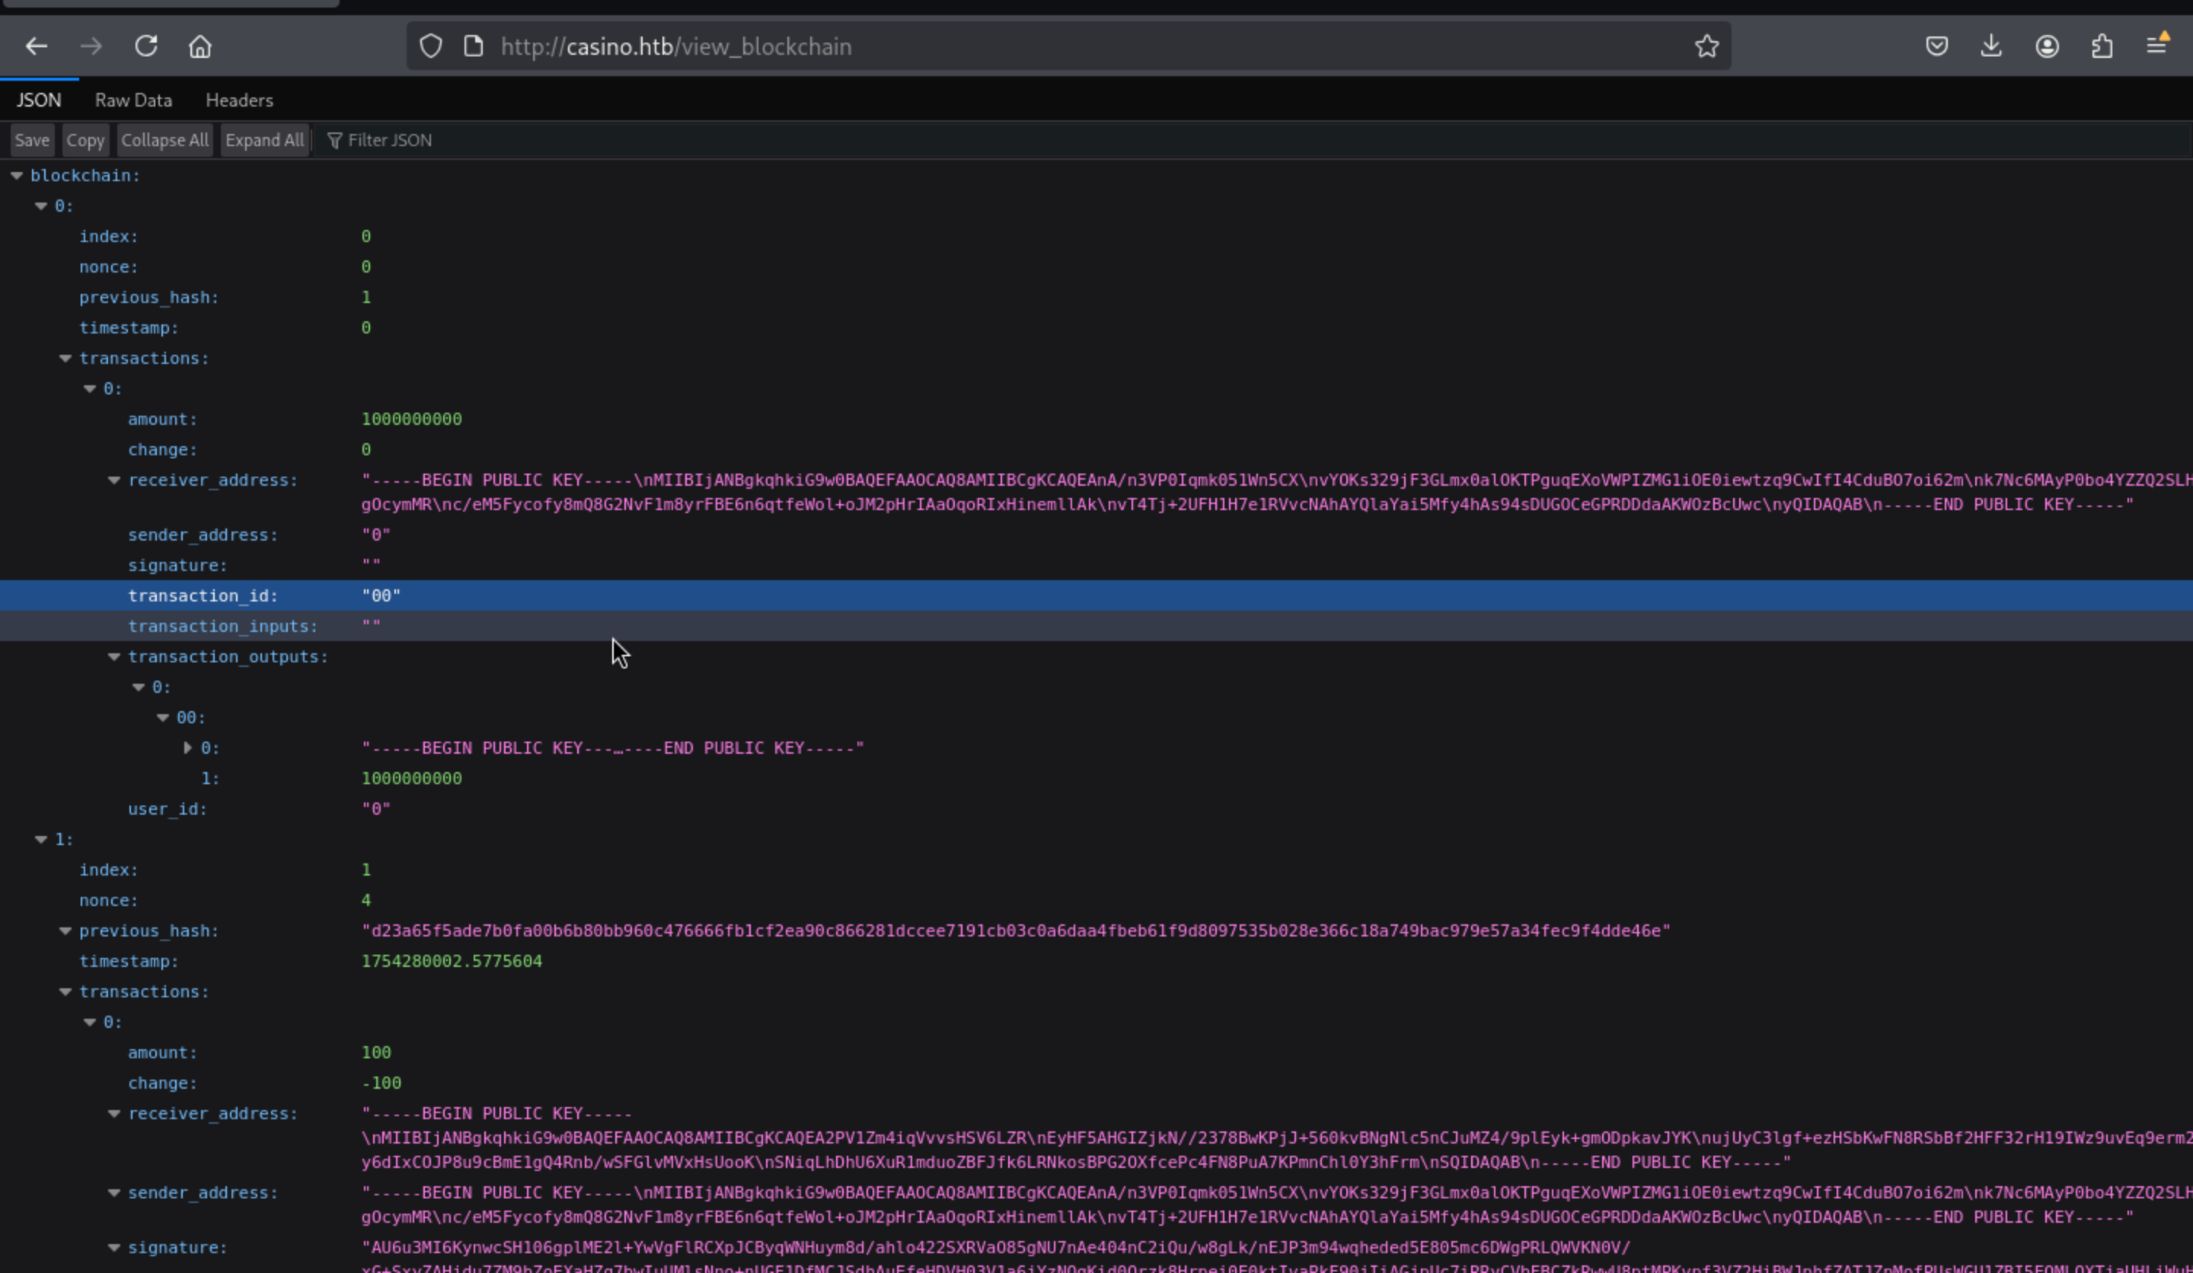Go back to previous page
2193x1273 pixels.
36,46
